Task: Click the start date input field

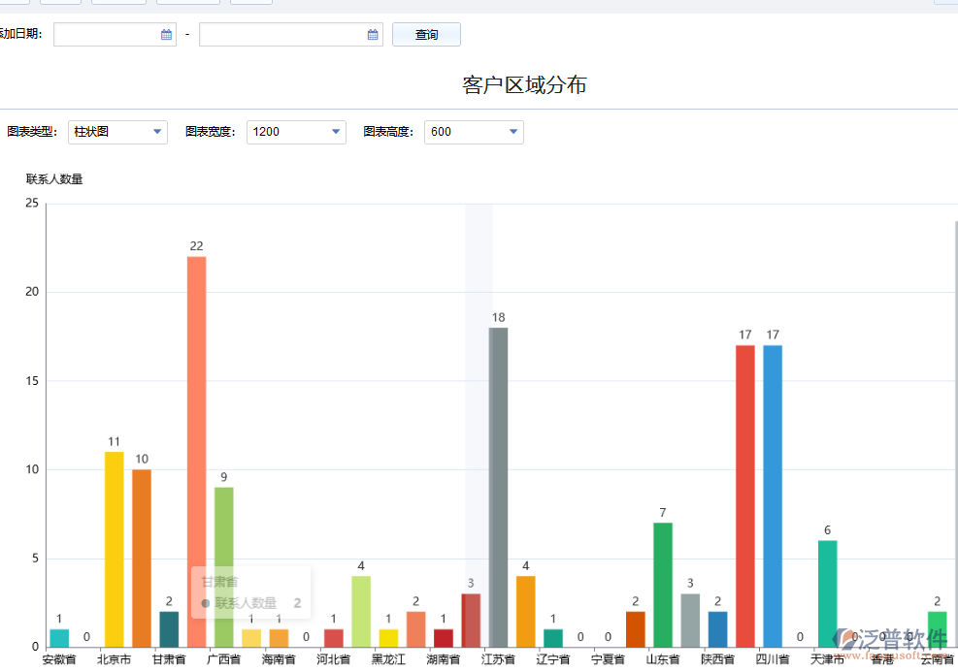Action: (107, 33)
